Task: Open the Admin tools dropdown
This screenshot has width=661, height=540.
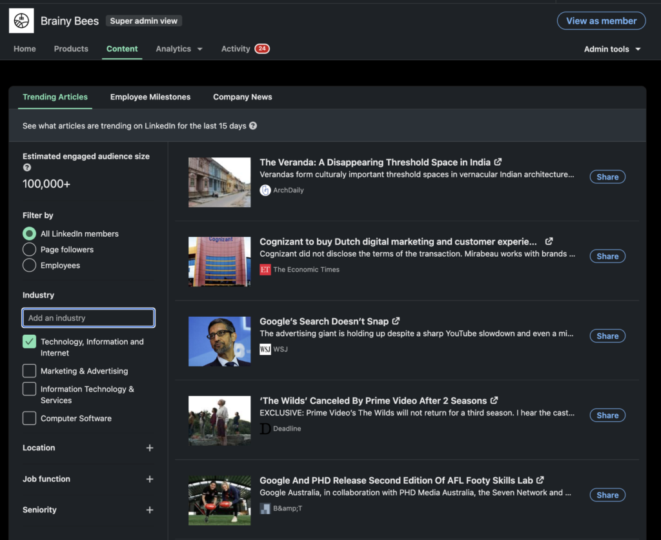Action: (x=612, y=49)
